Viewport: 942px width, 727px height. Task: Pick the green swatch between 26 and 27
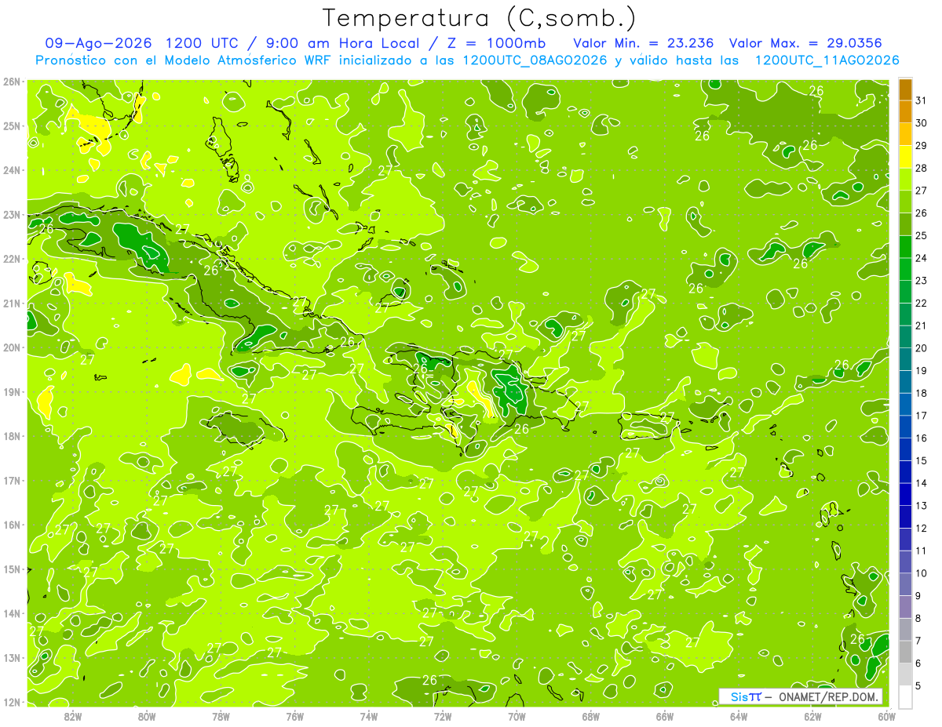point(905,202)
